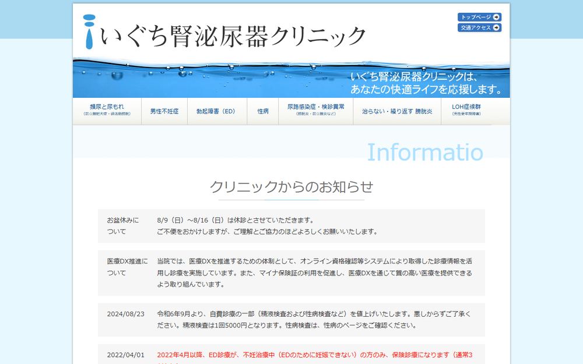Click the お盆休みについて notice label

coord(122,226)
